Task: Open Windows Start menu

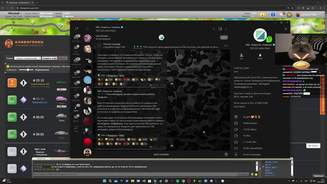Action: tap(104, 181)
